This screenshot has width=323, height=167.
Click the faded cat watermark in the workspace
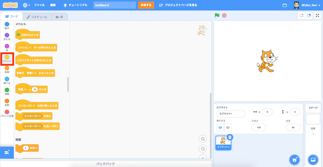click(202, 30)
